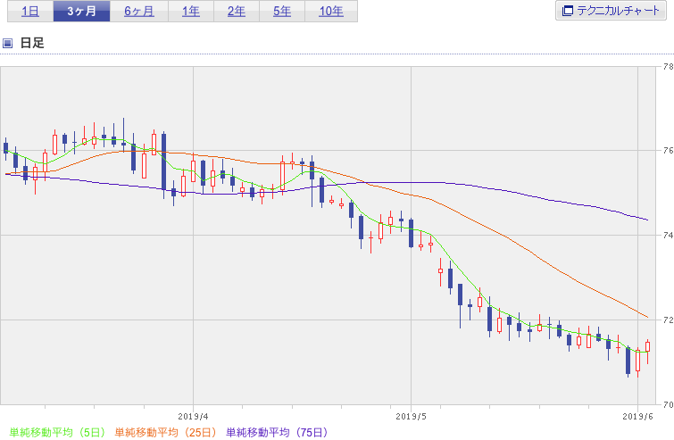View the 5年 chart period
The image size is (674, 440).
click(282, 12)
